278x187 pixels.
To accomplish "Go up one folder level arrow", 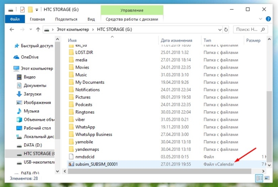I will pos(38,29).
